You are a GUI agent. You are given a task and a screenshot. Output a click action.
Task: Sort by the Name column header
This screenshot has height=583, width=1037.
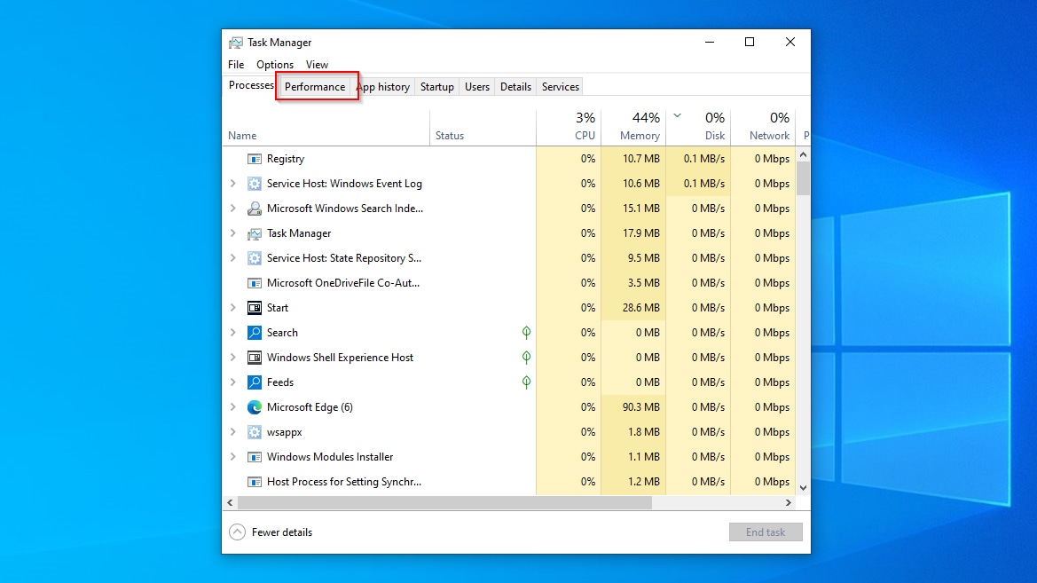pos(326,127)
